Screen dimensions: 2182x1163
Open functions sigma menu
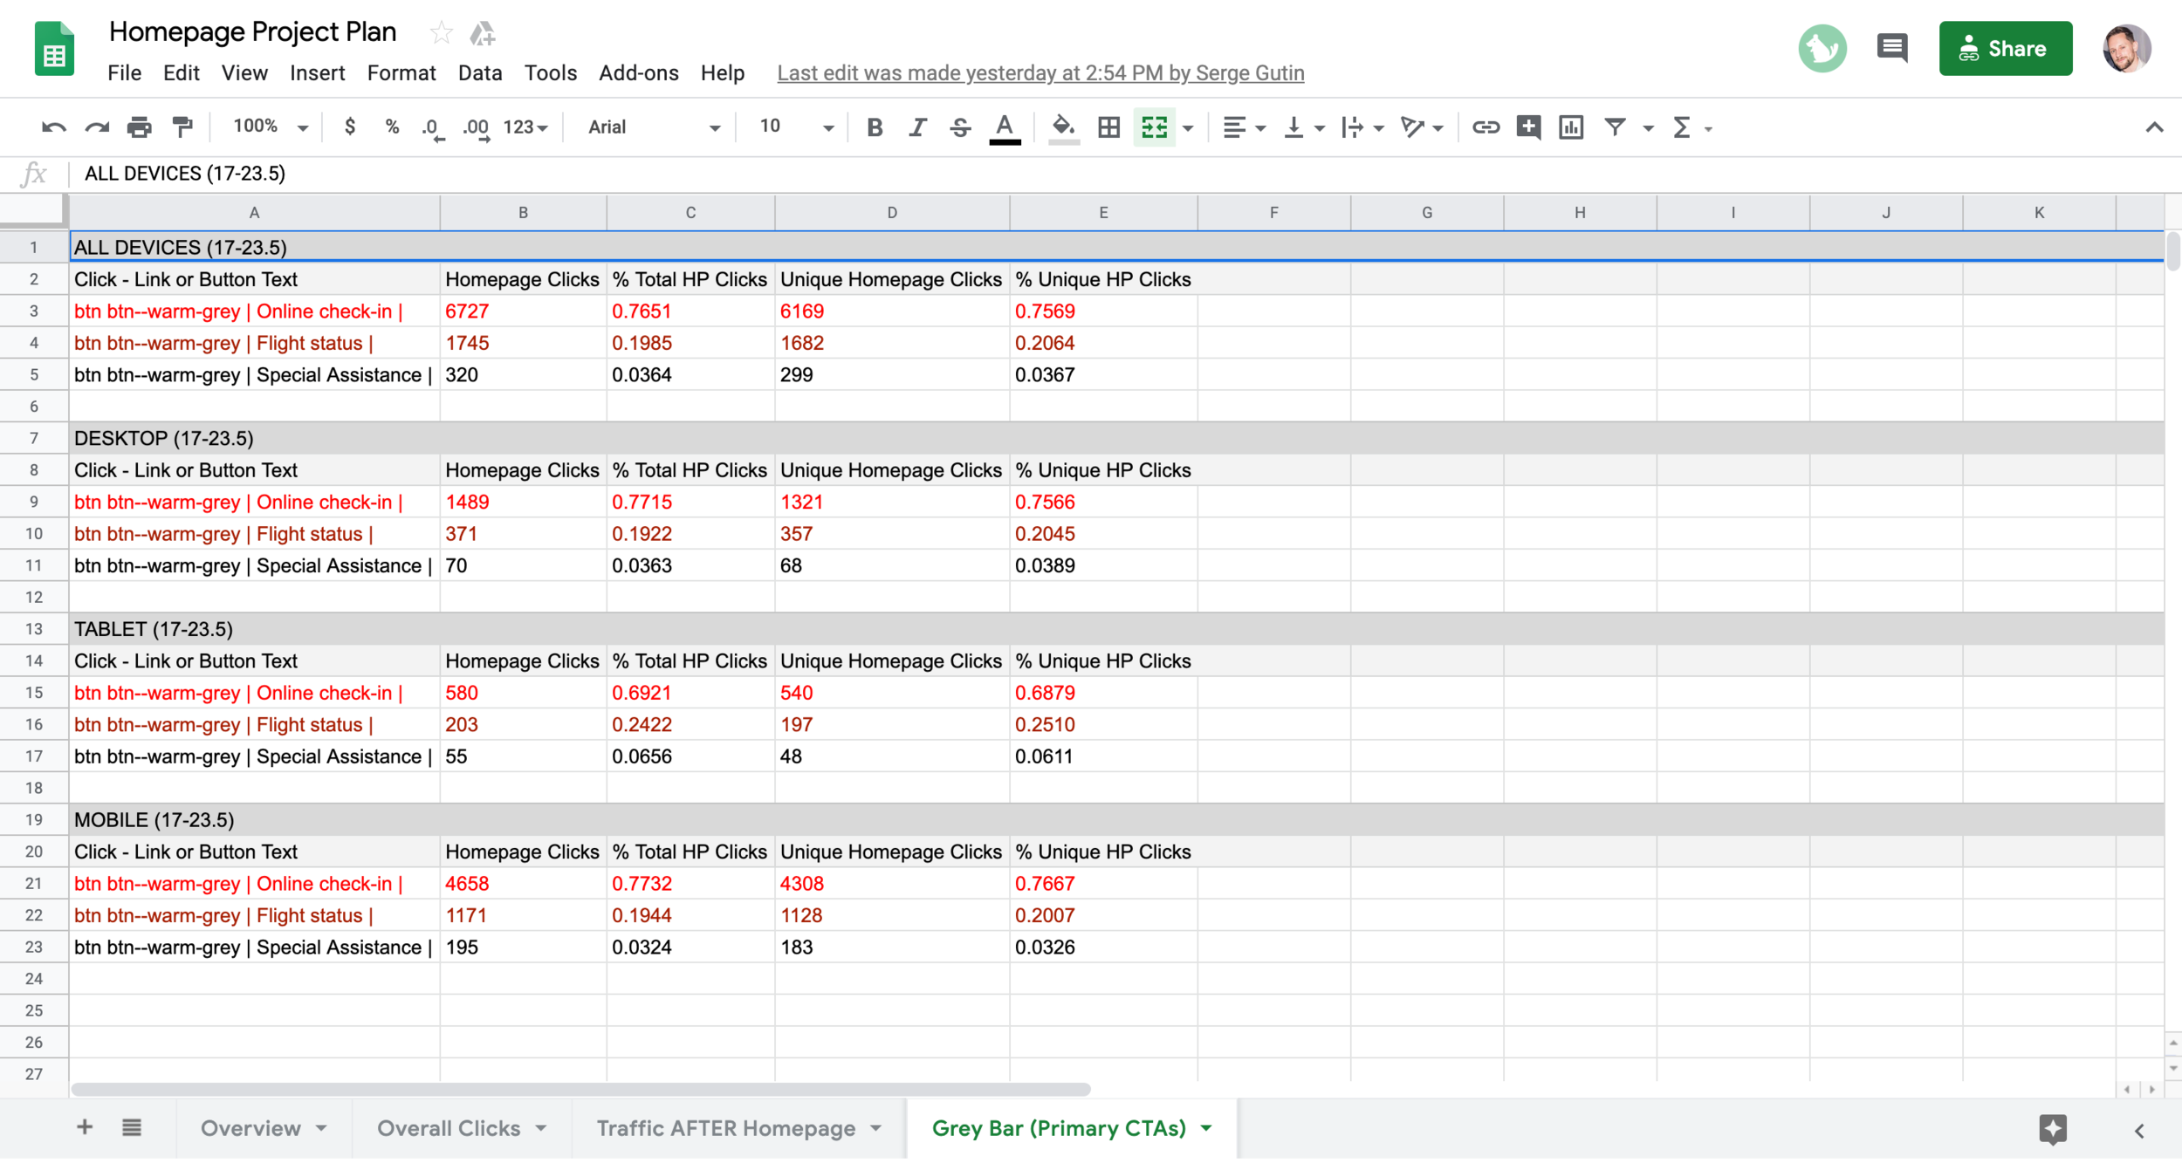tap(1691, 127)
